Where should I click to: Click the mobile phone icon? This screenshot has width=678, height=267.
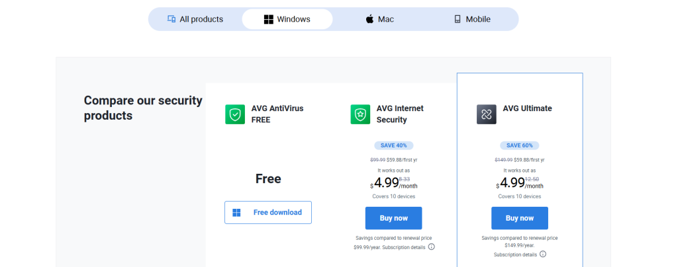(x=458, y=19)
